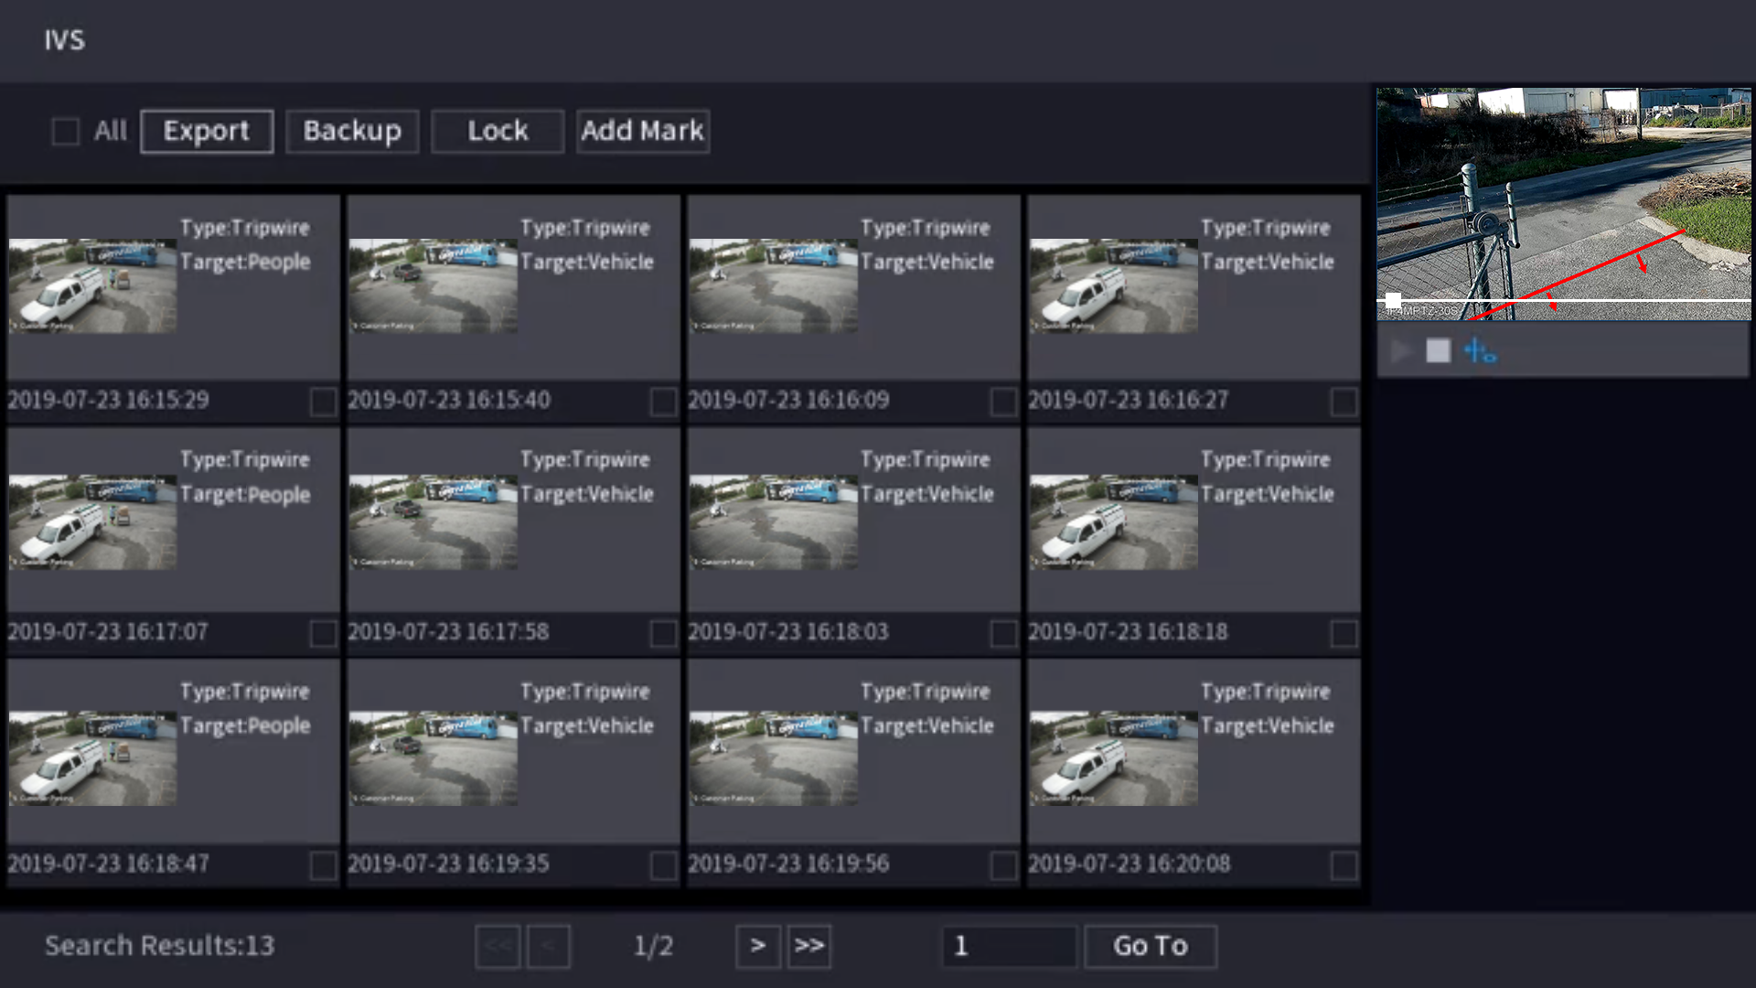This screenshot has width=1756, height=988.
Task: Open the 16:15:40 vehicle tripwire thumbnail
Action: coord(433,285)
